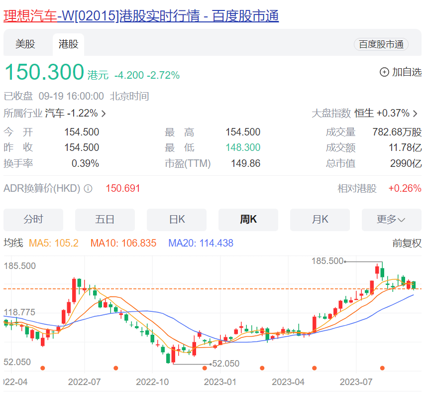The image size is (430, 393).
Task: Click the chevron arrow after 汽车 -1.22%
Action: [x=104, y=114]
